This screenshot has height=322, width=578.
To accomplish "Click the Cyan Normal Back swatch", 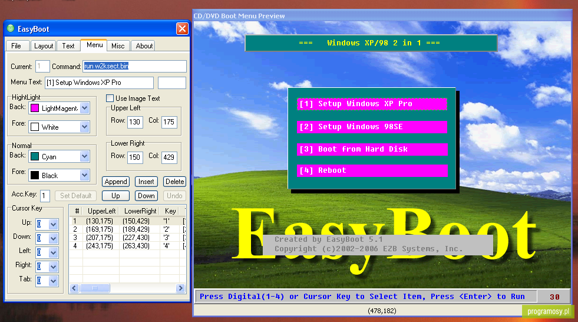I will coord(35,156).
